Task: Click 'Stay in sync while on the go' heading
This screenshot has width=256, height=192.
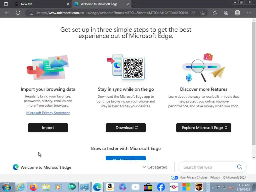Action: (126, 89)
